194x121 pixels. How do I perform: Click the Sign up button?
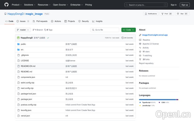[185, 5]
